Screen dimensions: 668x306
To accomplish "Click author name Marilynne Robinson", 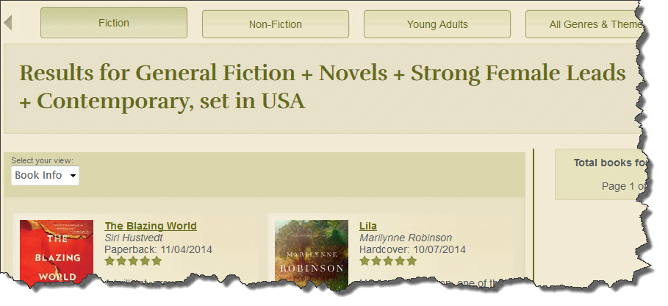I will (x=406, y=238).
